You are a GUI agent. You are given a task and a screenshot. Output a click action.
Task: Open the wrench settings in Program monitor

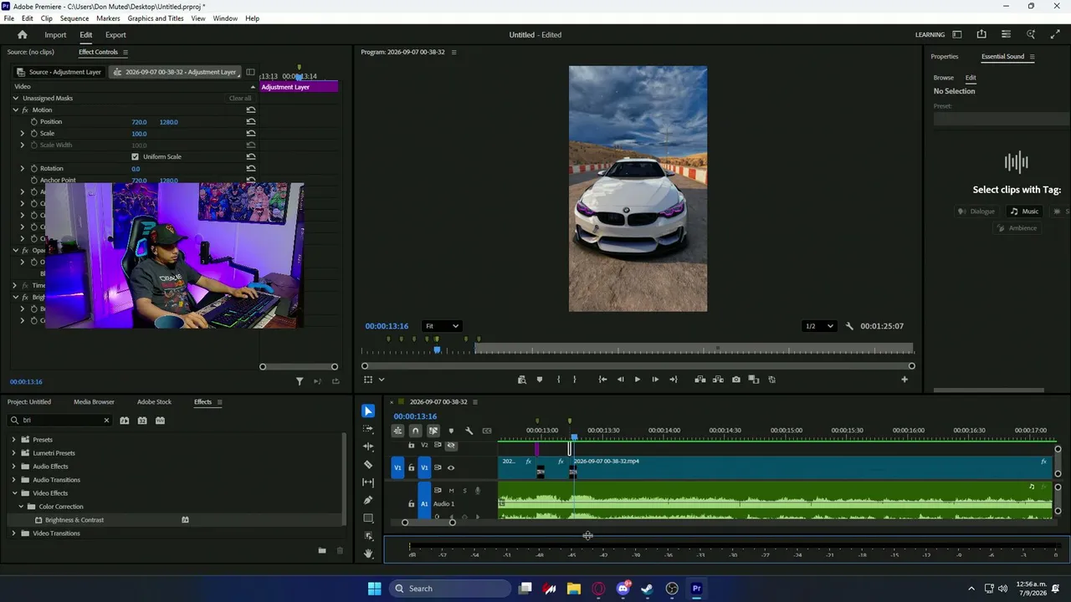point(850,326)
